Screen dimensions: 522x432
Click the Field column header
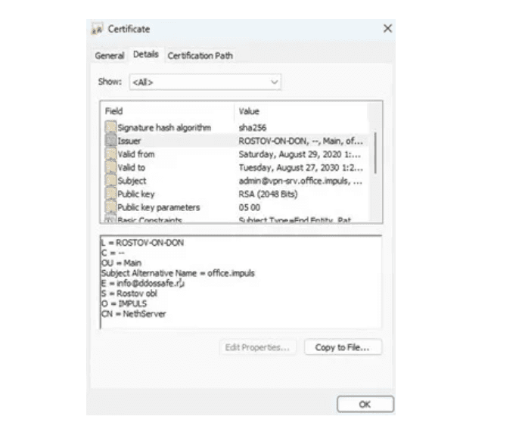coord(166,111)
